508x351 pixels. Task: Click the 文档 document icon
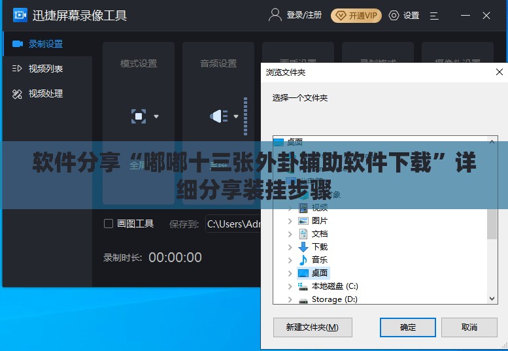tap(303, 234)
